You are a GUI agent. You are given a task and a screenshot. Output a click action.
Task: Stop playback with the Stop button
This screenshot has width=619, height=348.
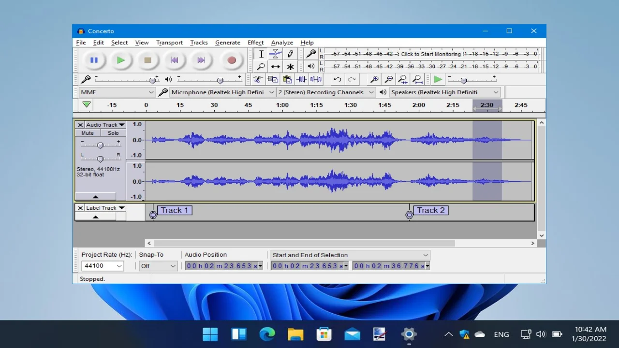tap(147, 60)
